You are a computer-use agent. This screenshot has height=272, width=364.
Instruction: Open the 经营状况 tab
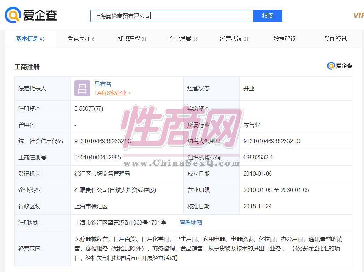[234, 39]
